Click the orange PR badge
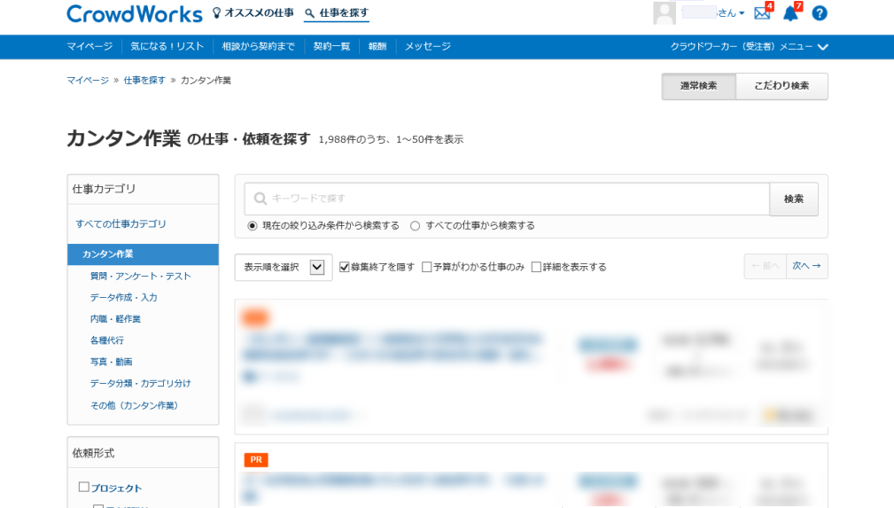The image size is (894, 508). click(x=256, y=459)
